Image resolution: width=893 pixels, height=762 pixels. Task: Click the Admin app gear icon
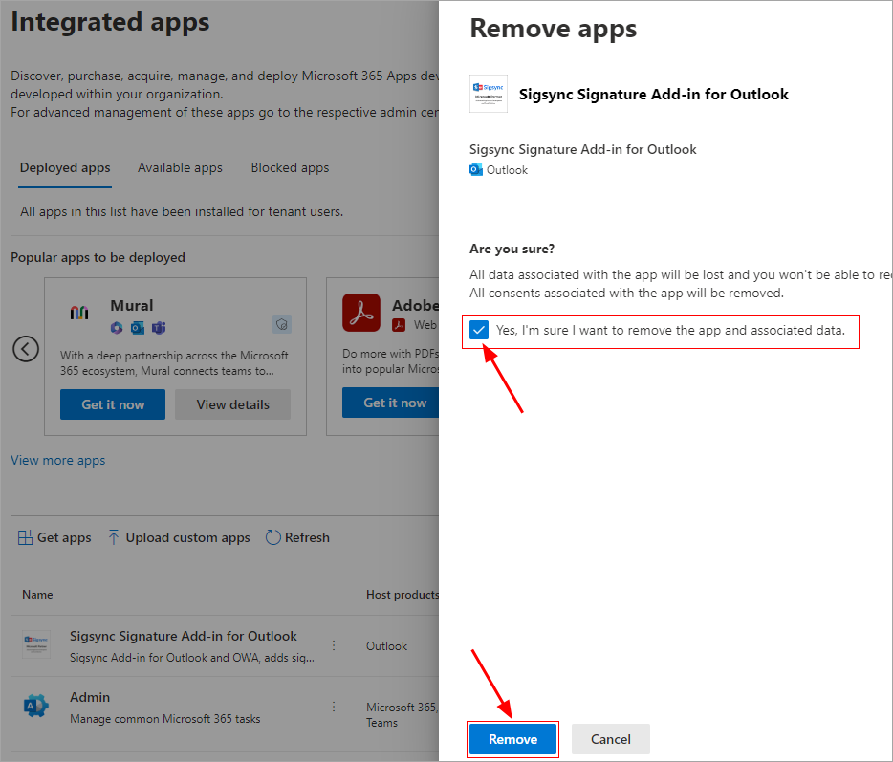click(x=35, y=707)
